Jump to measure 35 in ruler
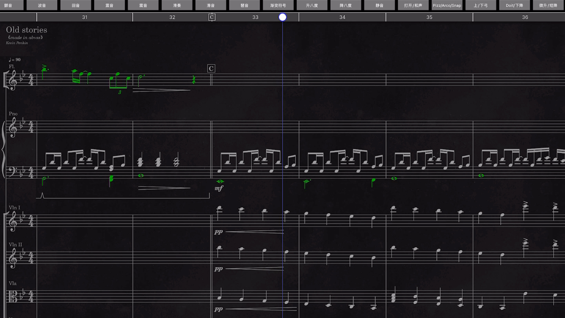The image size is (565, 318). [x=429, y=17]
